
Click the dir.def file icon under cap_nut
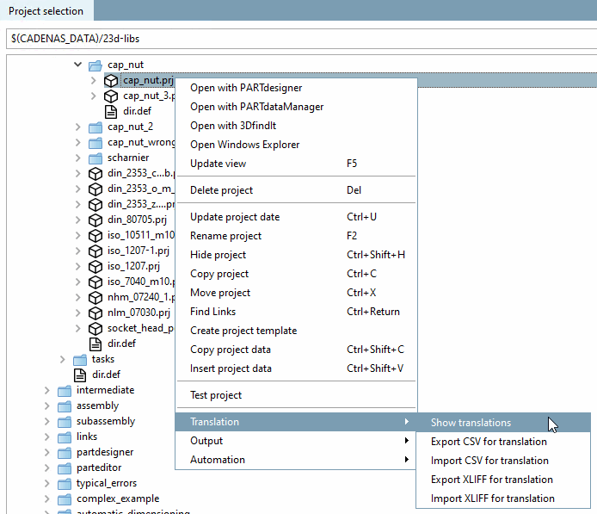point(110,111)
